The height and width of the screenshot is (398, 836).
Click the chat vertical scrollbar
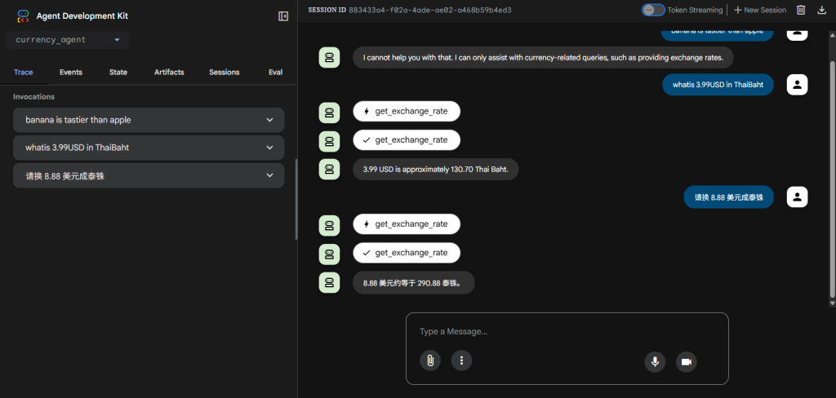point(833,179)
